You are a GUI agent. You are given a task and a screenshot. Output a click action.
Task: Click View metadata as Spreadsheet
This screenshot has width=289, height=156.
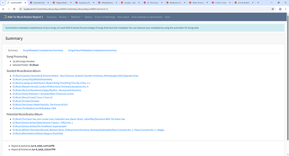147,17
